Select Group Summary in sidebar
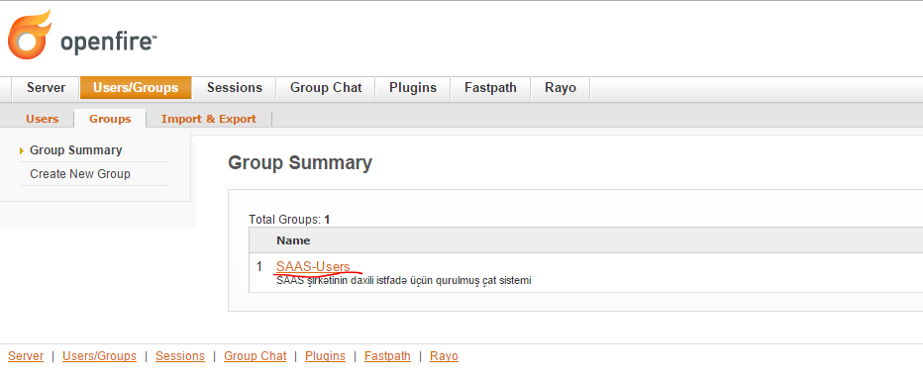The image size is (923, 379). click(x=76, y=150)
